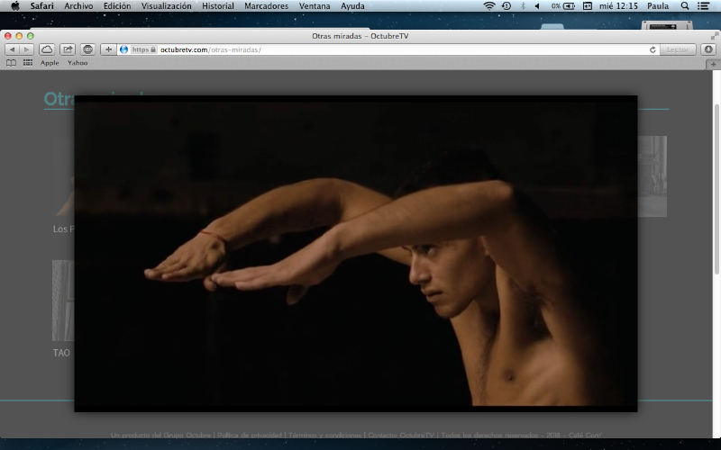Click the dimmed thumbnail at right edge
Viewport: 721px width, 450px height.
click(652, 176)
